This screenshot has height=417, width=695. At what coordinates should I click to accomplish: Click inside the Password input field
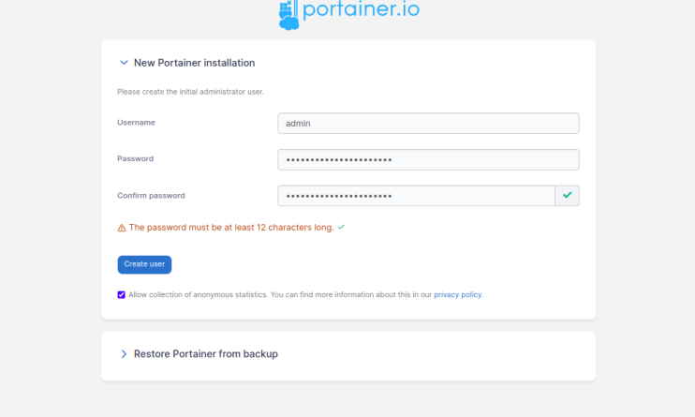[x=428, y=160]
